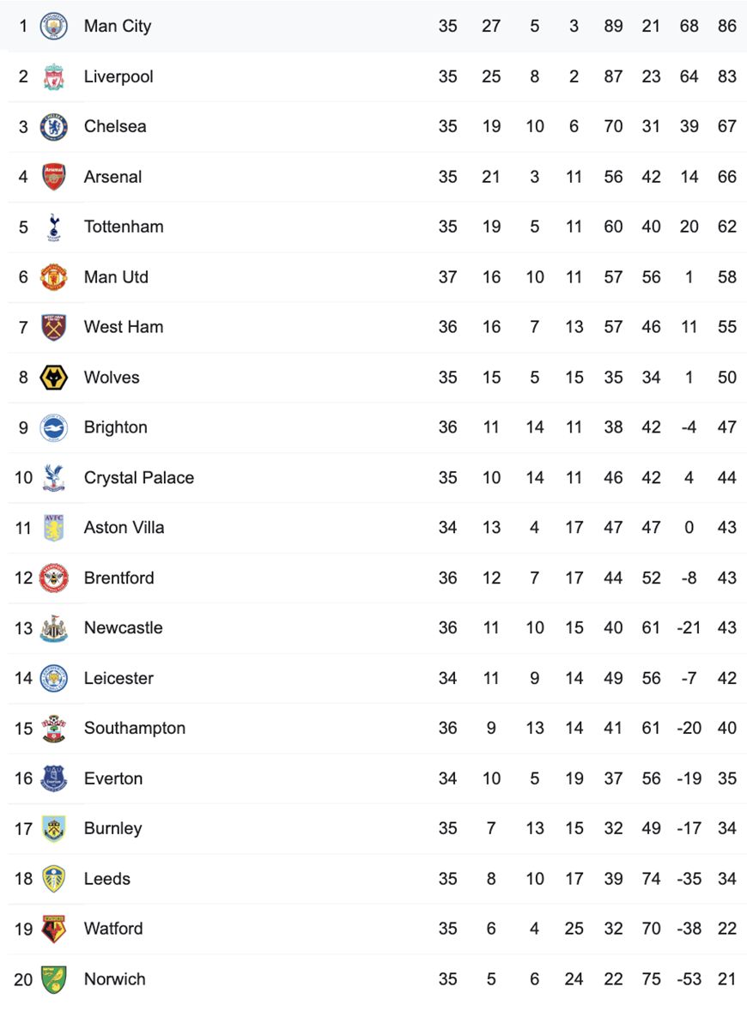This screenshot has width=747, height=1011.
Task: Click the Wolves wolf-head logo
Action: tap(53, 377)
